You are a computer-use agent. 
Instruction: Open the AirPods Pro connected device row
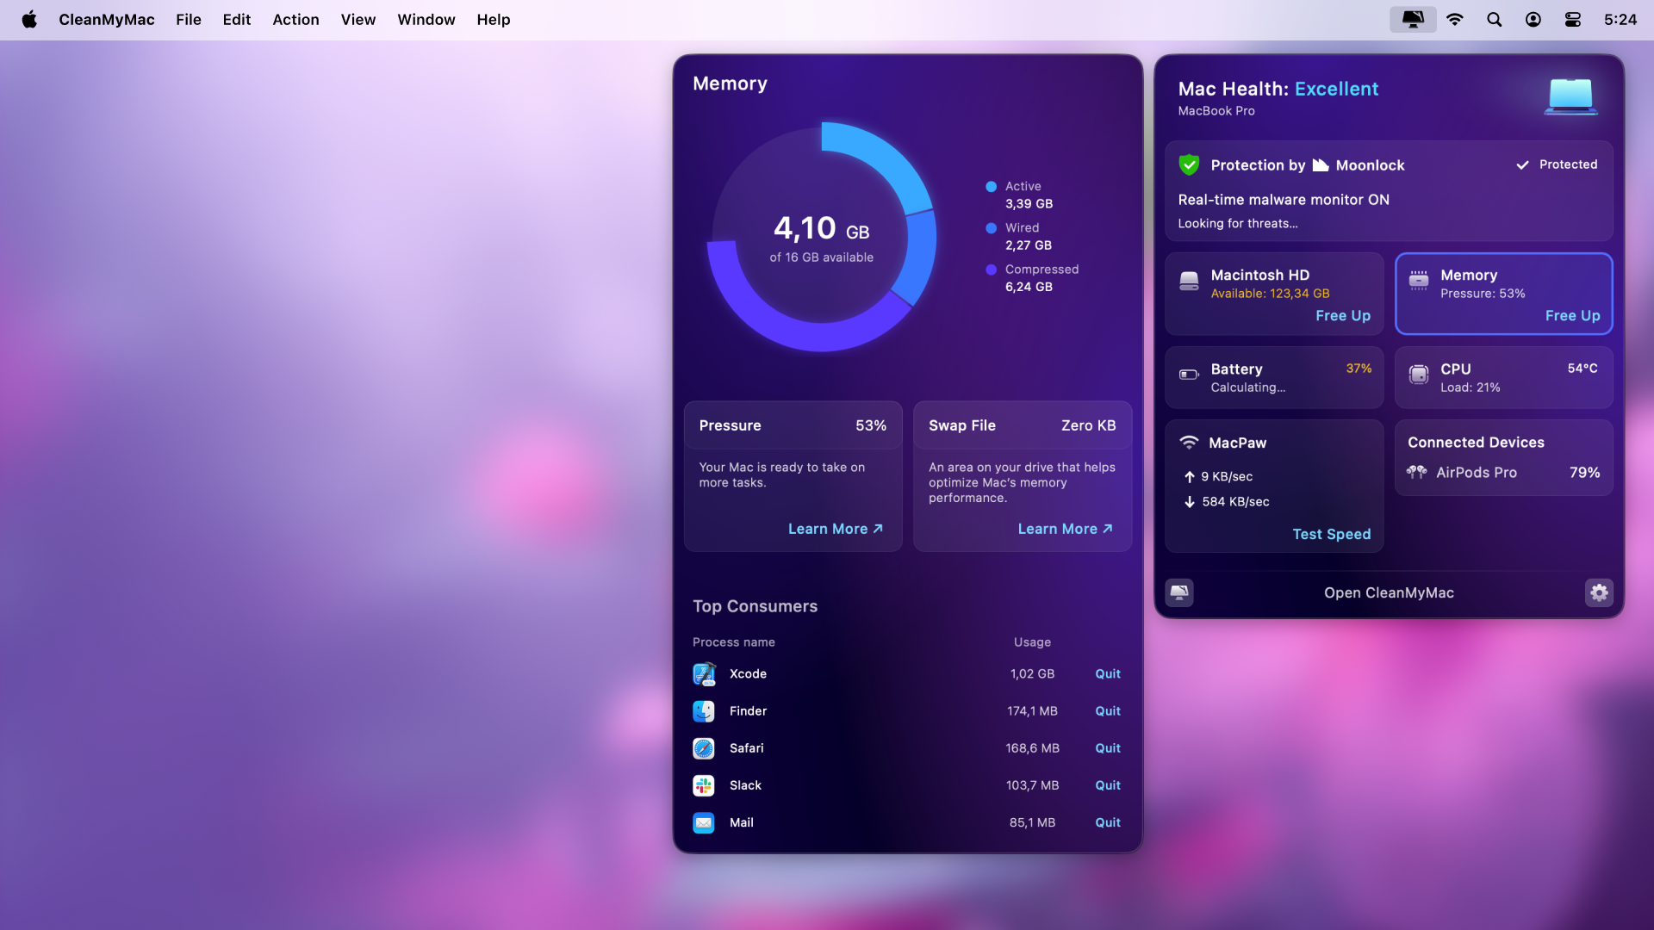pos(1503,473)
